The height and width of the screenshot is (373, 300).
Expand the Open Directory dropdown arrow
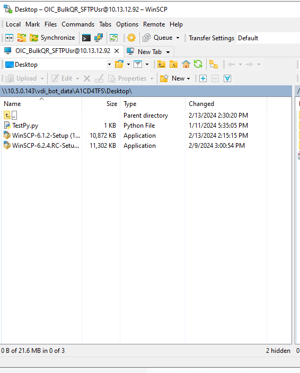pos(128,64)
